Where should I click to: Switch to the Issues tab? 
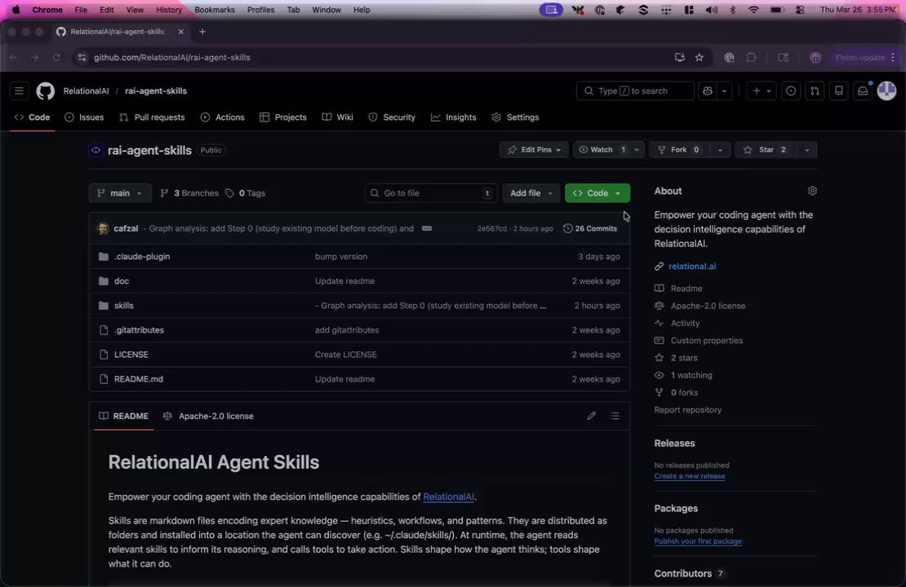coord(84,117)
